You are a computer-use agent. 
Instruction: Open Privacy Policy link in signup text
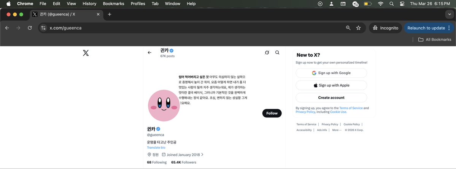click(x=305, y=112)
